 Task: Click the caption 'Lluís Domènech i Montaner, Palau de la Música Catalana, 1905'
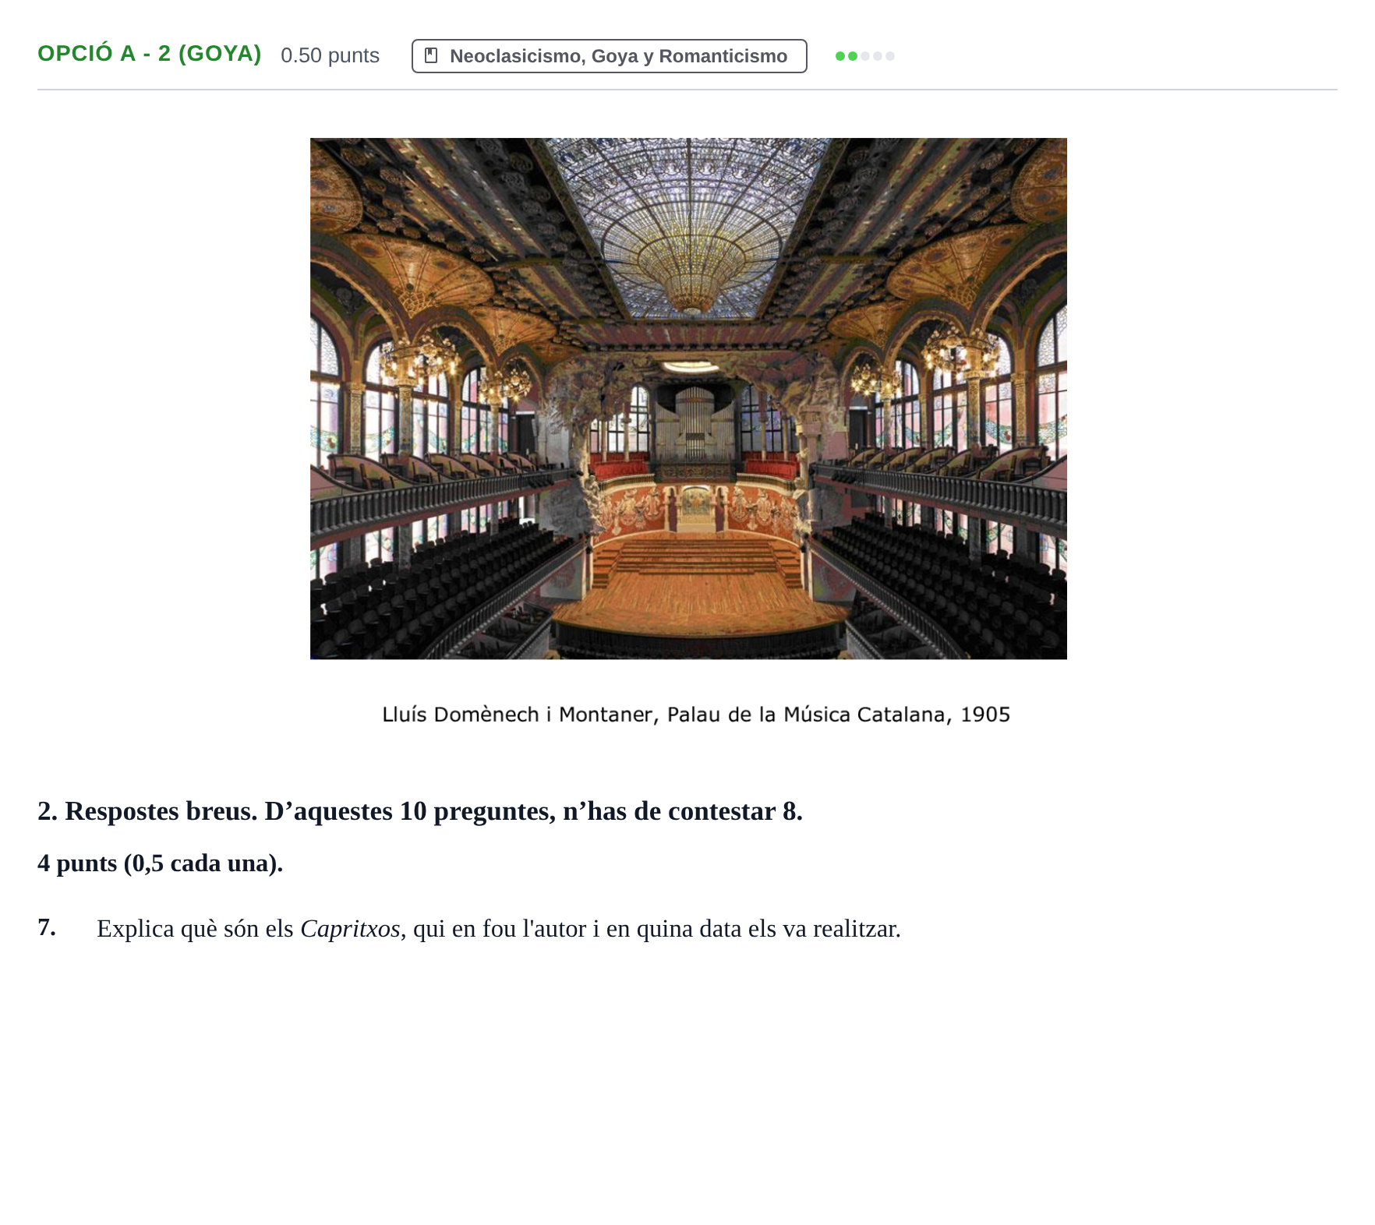[x=696, y=715]
